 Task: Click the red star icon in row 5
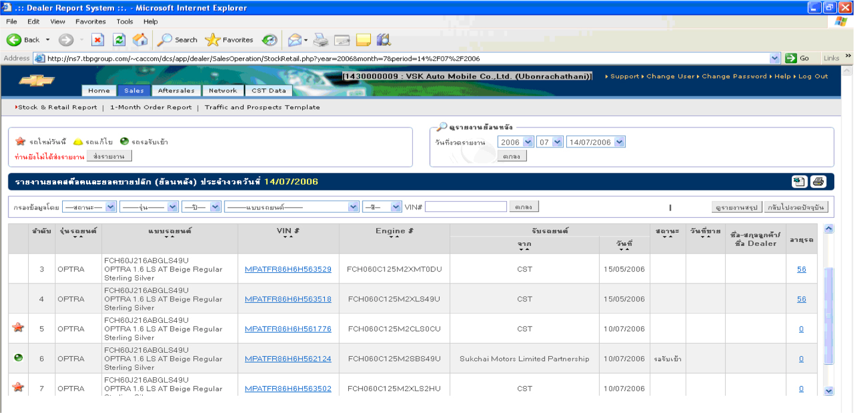pos(19,328)
